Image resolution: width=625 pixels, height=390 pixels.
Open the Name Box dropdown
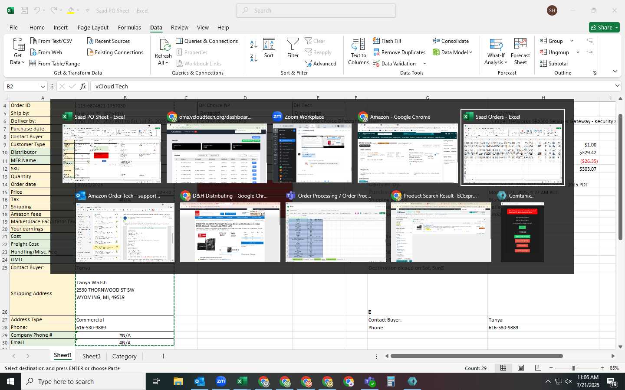pyautogui.click(x=43, y=86)
